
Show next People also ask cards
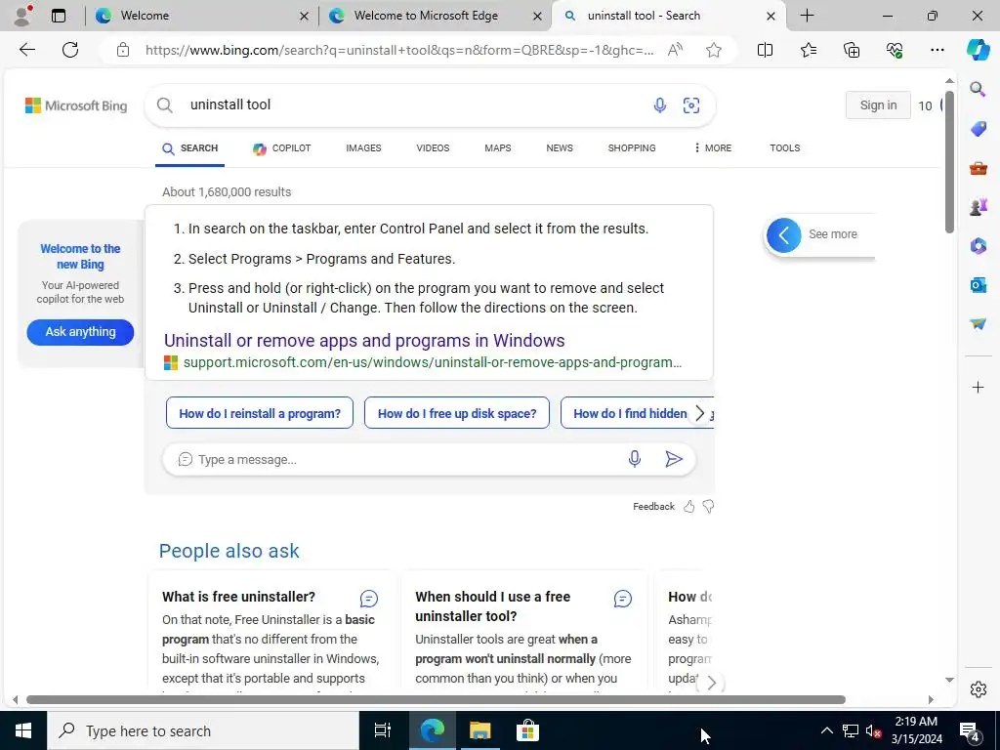click(x=711, y=683)
